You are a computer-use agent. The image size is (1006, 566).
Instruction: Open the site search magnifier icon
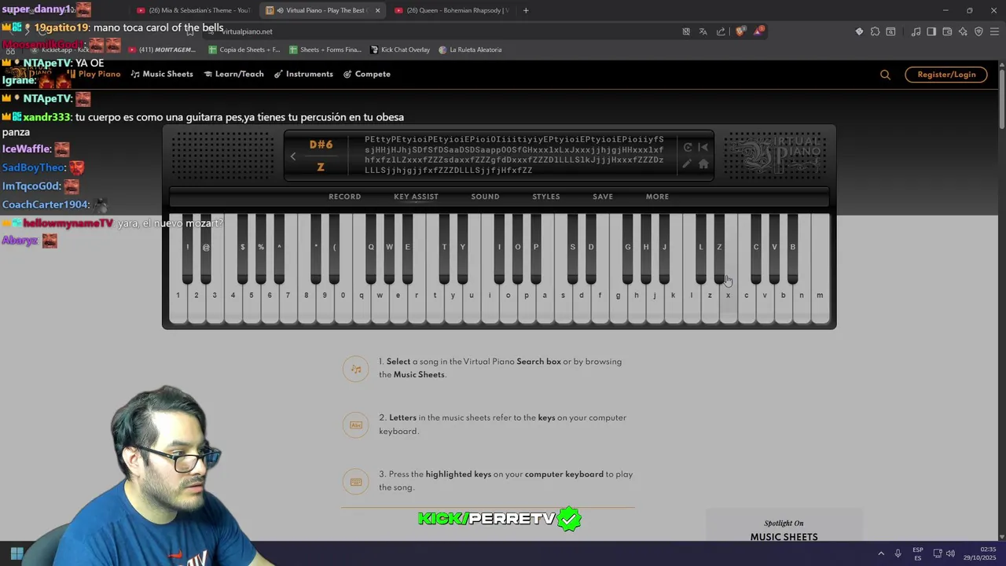point(885,75)
